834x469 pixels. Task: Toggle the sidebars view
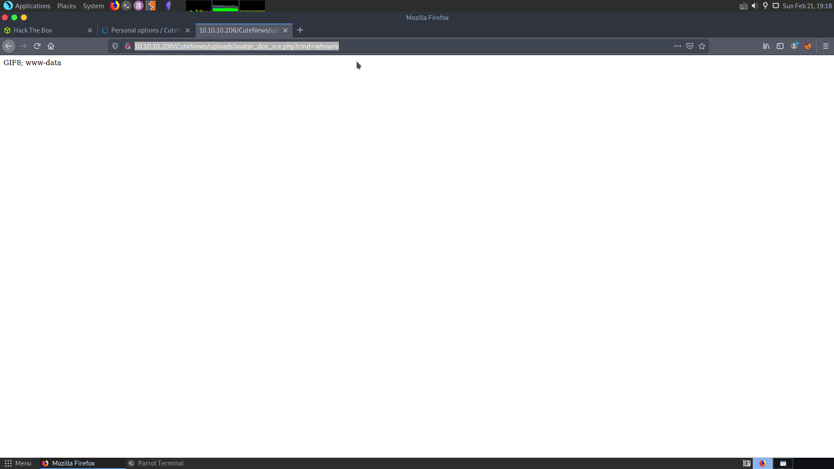(780, 46)
